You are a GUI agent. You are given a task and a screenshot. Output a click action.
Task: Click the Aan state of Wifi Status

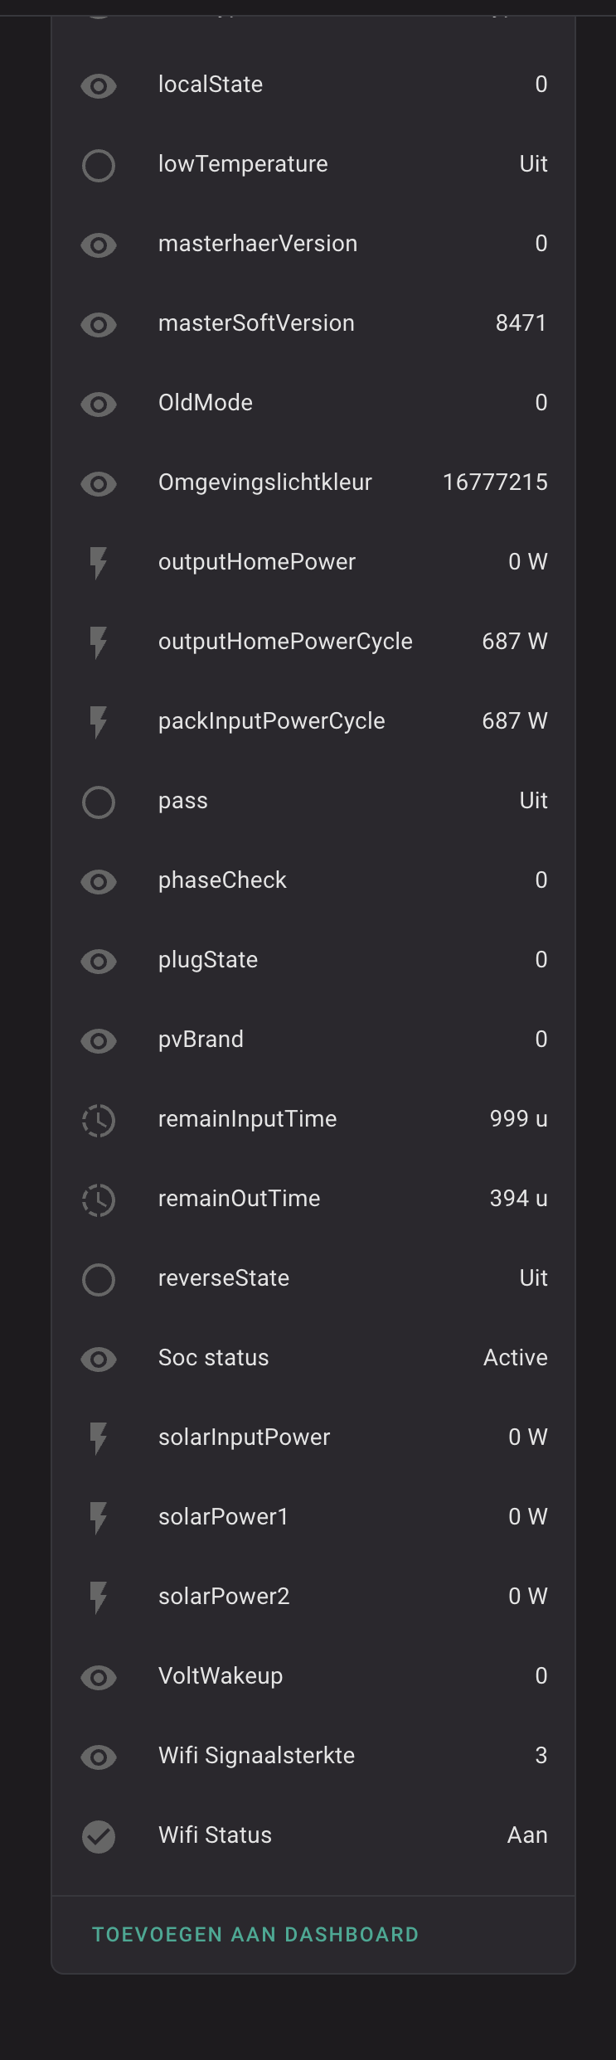pyautogui.click(x=527, y=1835)
